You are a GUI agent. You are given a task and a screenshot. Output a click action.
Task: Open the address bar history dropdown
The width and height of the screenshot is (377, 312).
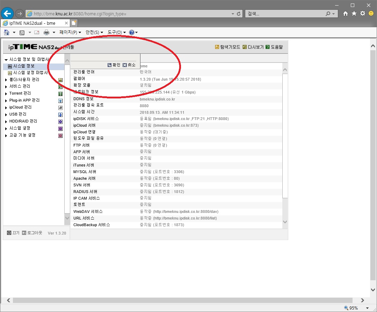coord(233,14)
